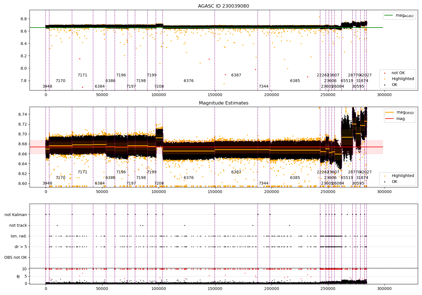Click OBSID label 7198 in the top plot

click(x=141, y=81)
